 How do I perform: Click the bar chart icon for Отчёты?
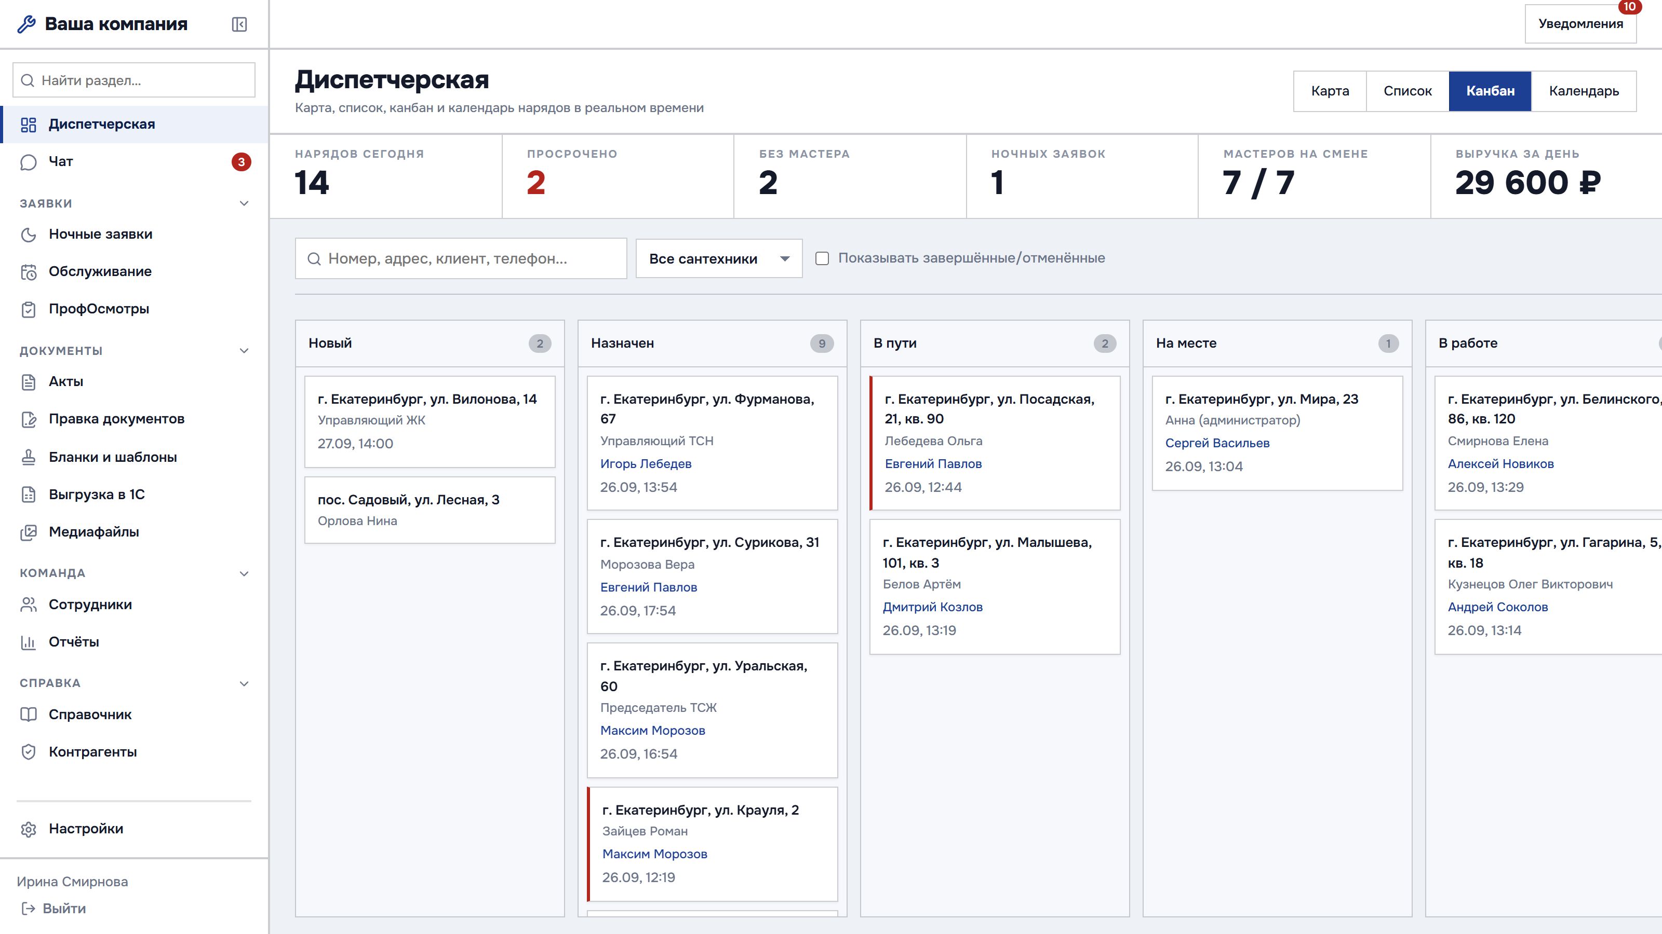29,642
